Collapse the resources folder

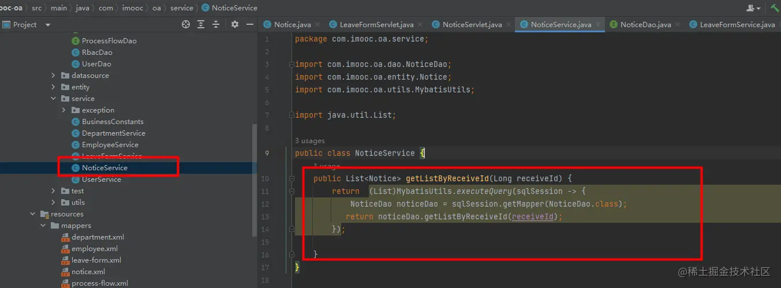click(33, 214)
